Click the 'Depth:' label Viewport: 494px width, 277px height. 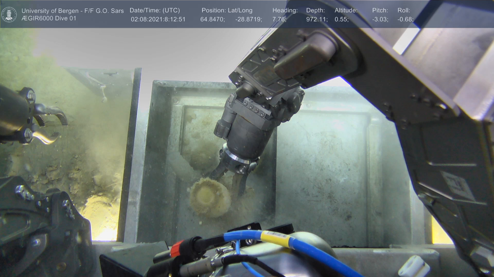coord(315,10)
